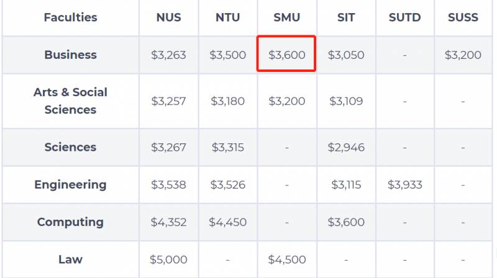Click the Engineering row label
The image size is (497, 278).
click(70, 184)
